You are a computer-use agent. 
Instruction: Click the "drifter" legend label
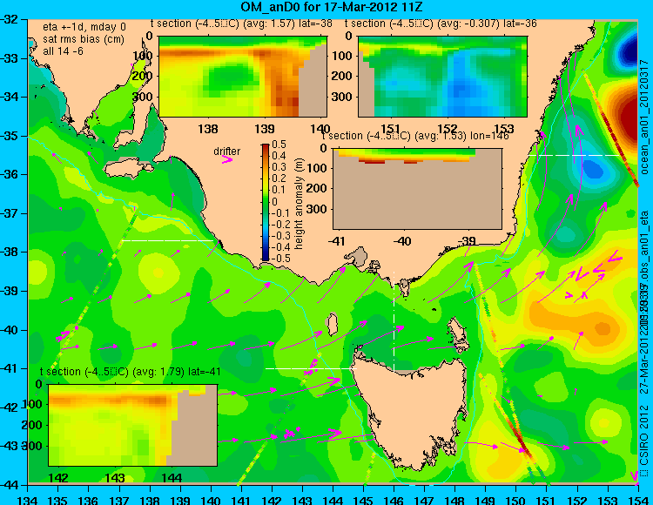coord(227,151)
